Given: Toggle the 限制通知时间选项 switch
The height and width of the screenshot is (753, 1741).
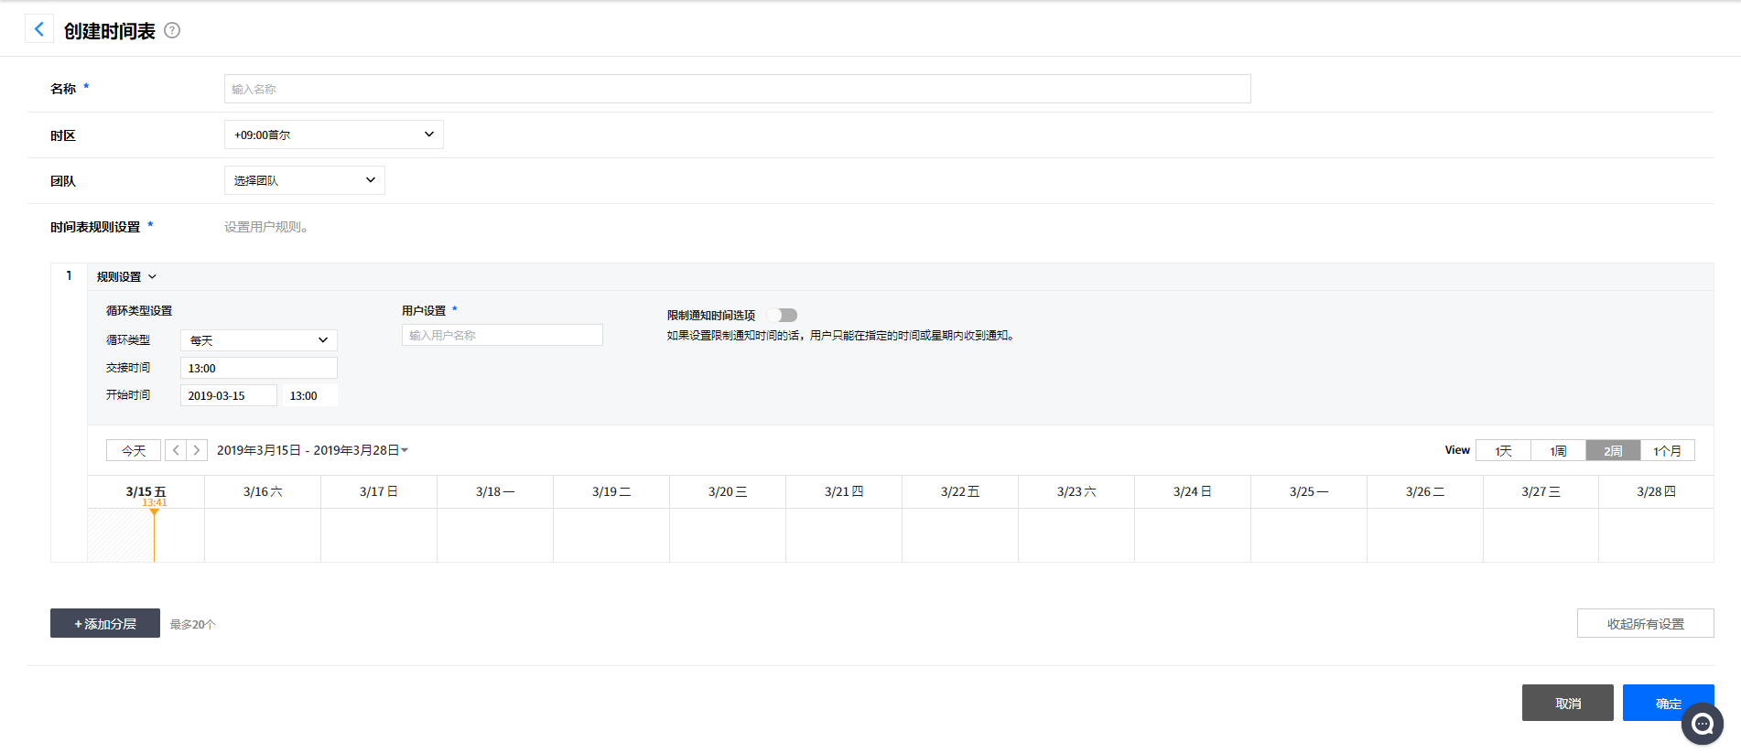Looking at the screenshot, I should [785, 315].
